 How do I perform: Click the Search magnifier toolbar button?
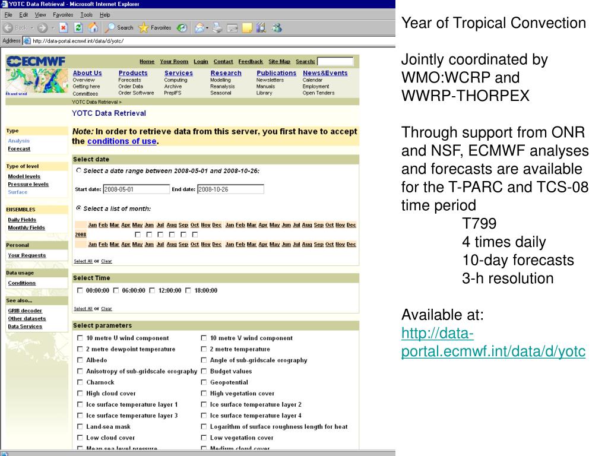(x=119, y=28)
